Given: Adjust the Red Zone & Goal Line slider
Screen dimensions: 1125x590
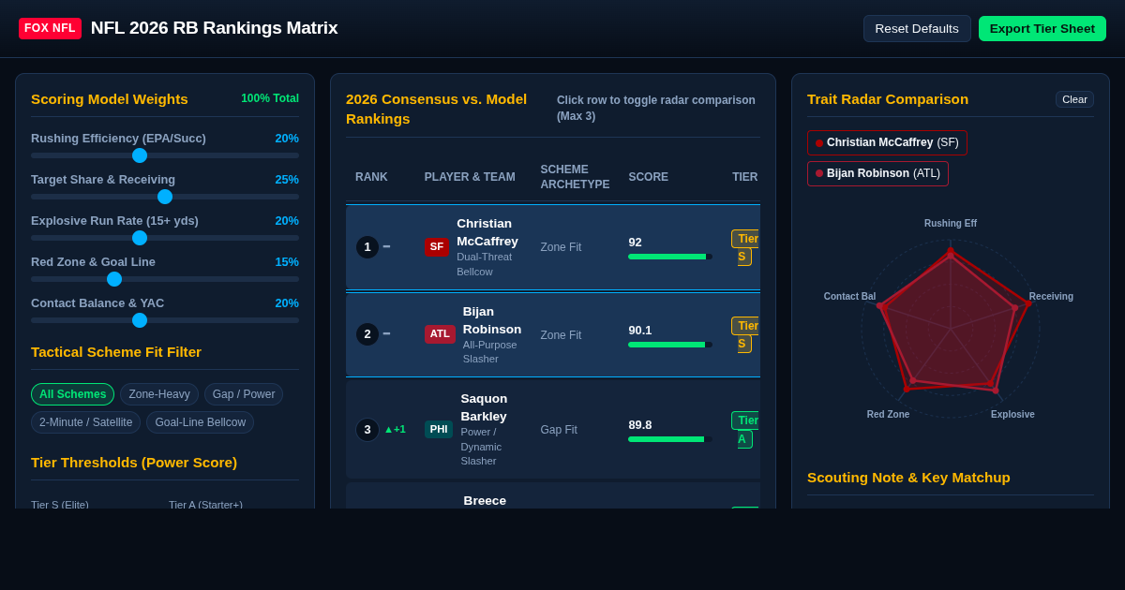Looking at the screenshot, I should click(x=165, y=279).
